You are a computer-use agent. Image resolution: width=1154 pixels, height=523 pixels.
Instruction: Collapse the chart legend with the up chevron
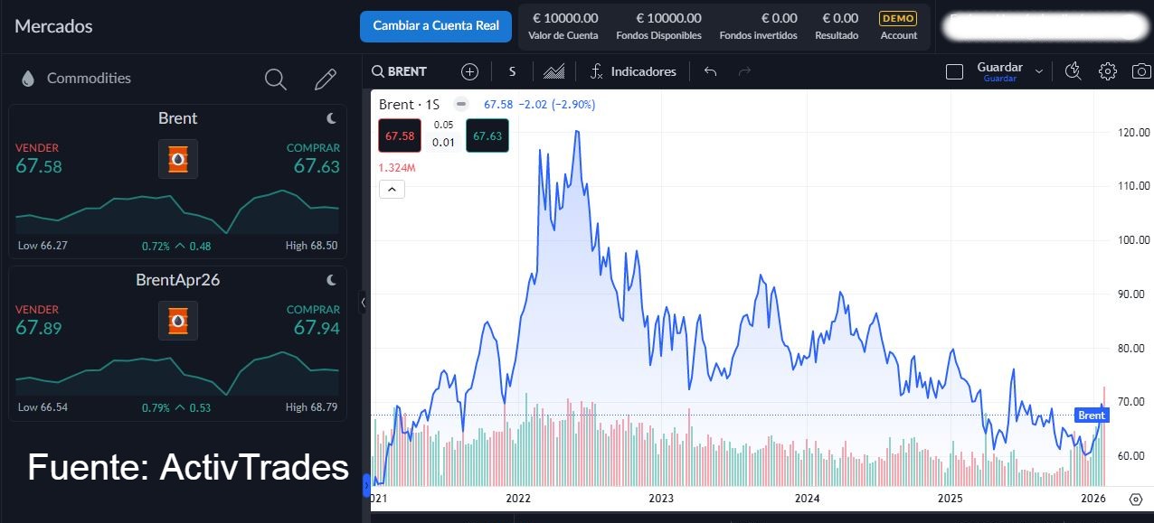[392, 190]
